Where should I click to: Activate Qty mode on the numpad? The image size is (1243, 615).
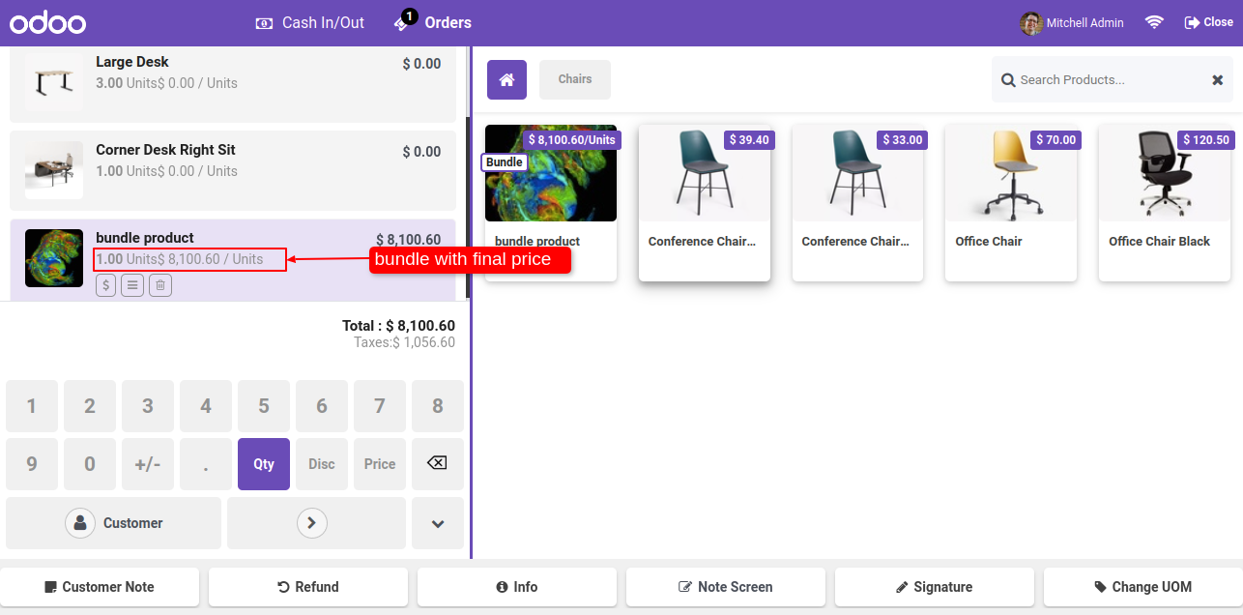click(x=264, y=464)
